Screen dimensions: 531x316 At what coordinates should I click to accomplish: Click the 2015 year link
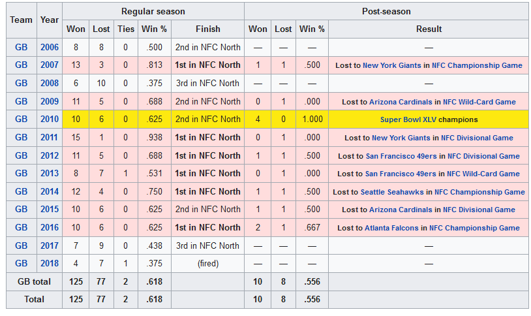50,209
